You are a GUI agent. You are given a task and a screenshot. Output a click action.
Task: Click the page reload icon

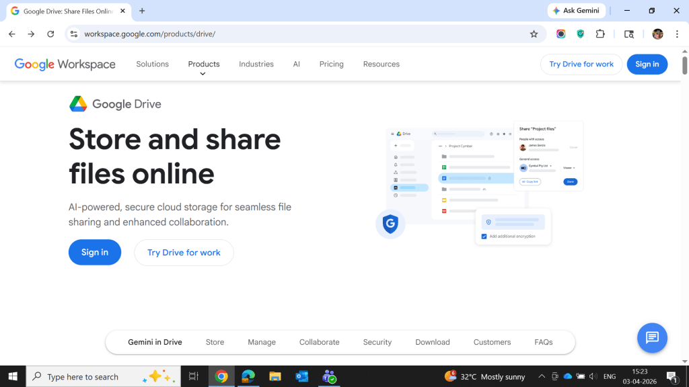(50, 34)
